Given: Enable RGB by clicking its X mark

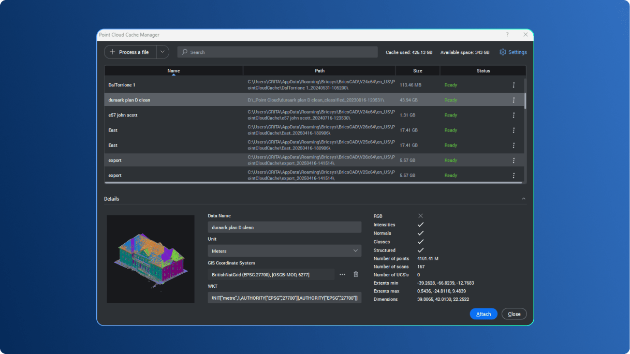Looking at the screenshot, I should (420, 216).
